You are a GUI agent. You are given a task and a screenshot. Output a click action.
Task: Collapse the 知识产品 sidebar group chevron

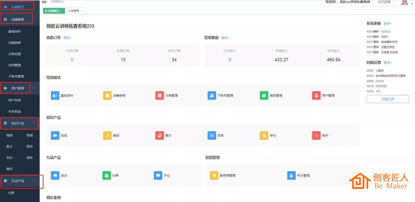[x=34, y=123]
